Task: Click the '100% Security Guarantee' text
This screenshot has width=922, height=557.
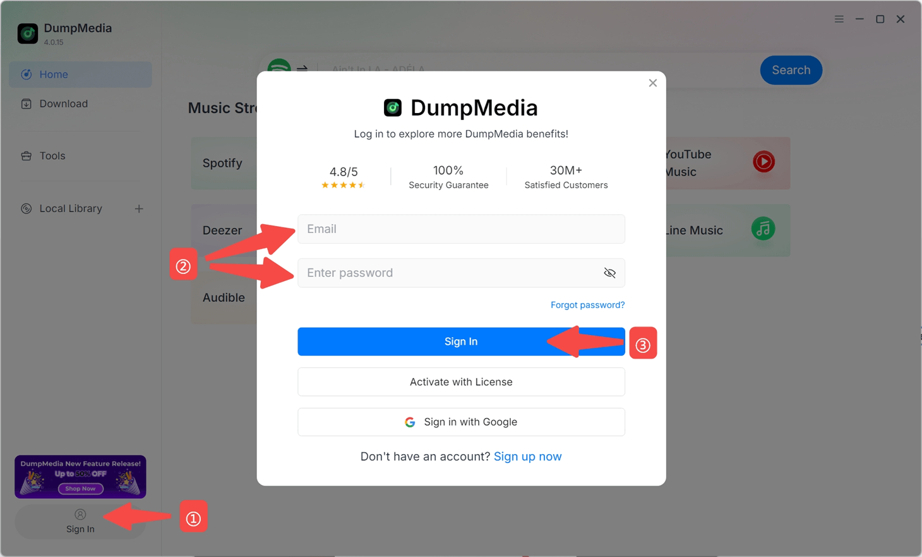Action: click(448, 177)
